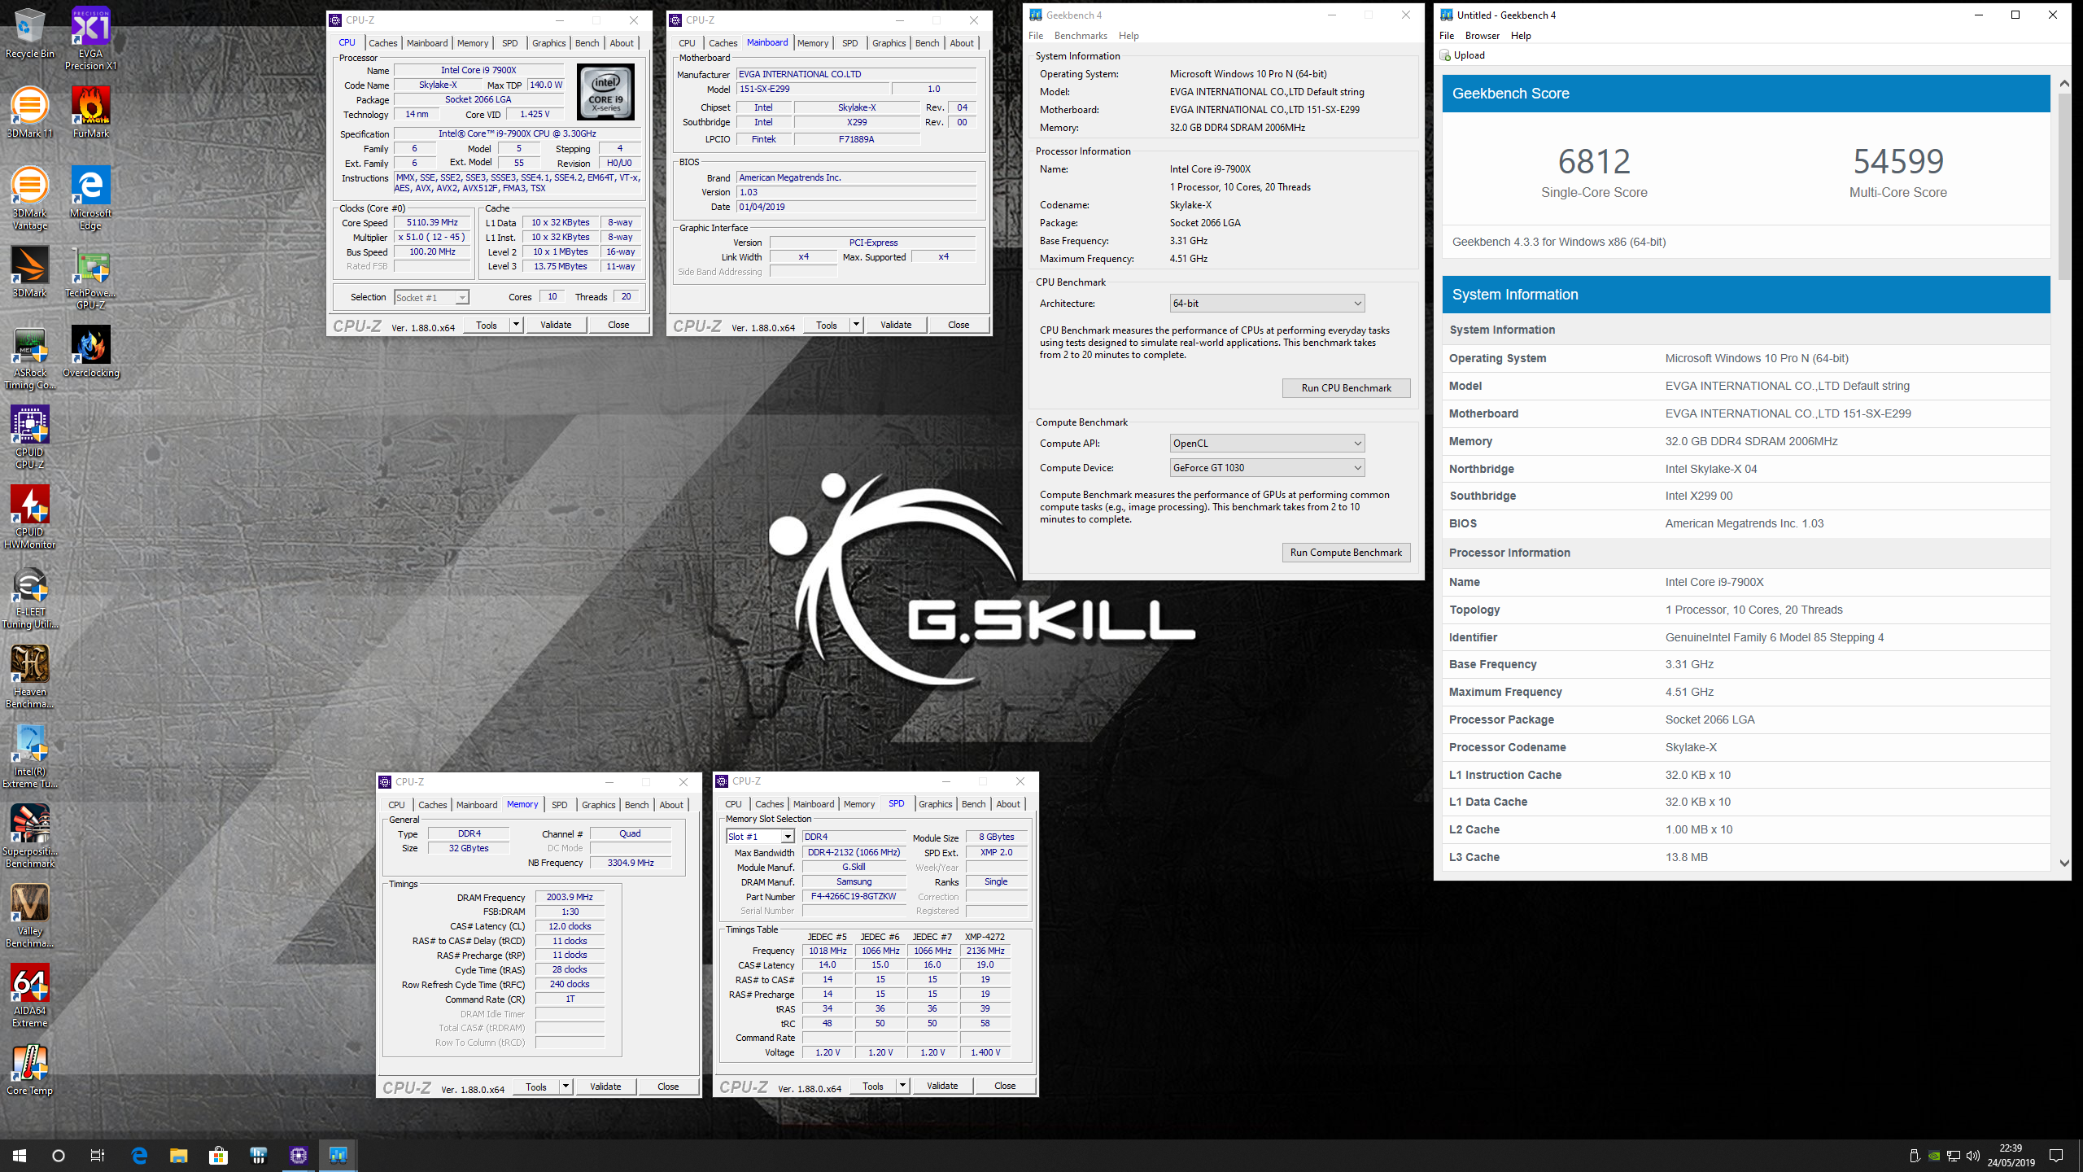Open Help menu in Geekbench 4 window

click(x=1129, y=36)
